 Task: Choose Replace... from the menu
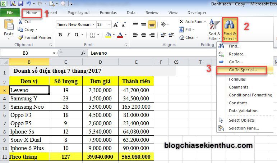[245, 54]
